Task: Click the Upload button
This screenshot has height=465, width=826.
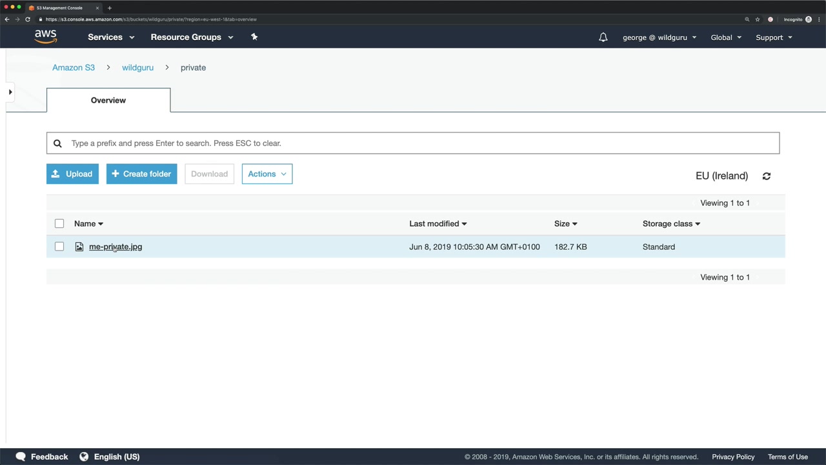Action: tap(72, 174)
